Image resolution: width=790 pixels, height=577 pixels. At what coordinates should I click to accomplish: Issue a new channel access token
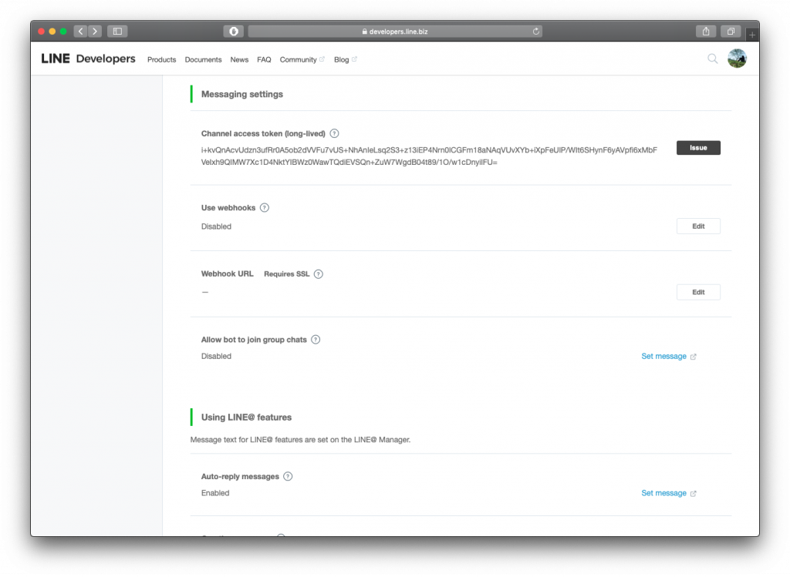click(x=698, y=148)
